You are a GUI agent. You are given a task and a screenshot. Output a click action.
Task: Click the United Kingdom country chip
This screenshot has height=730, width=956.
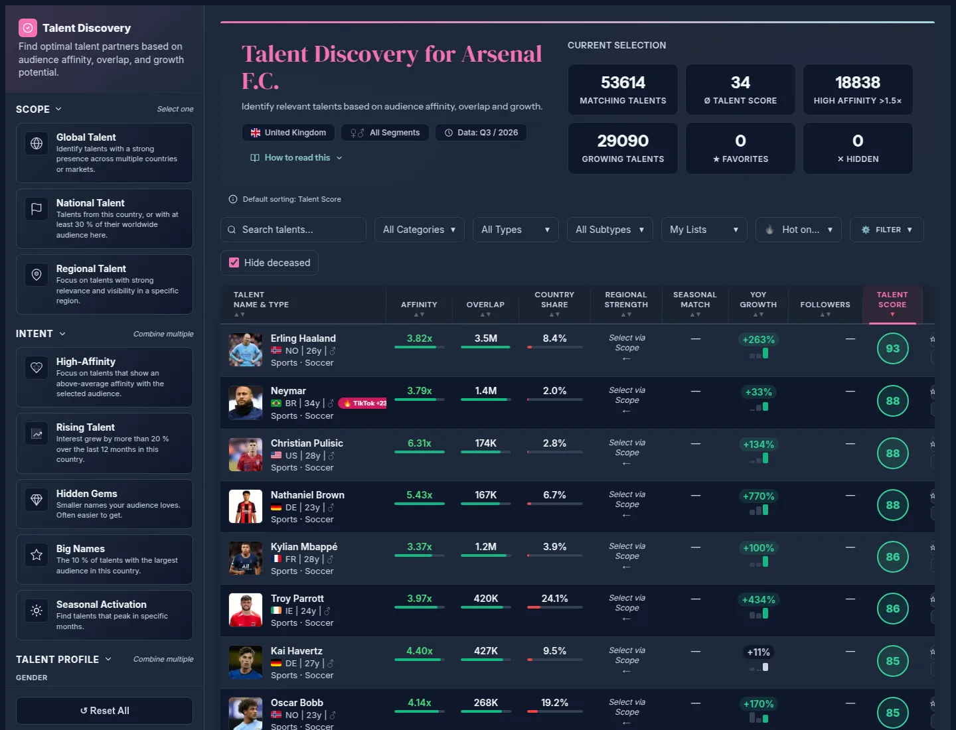[x=289, y=133]
